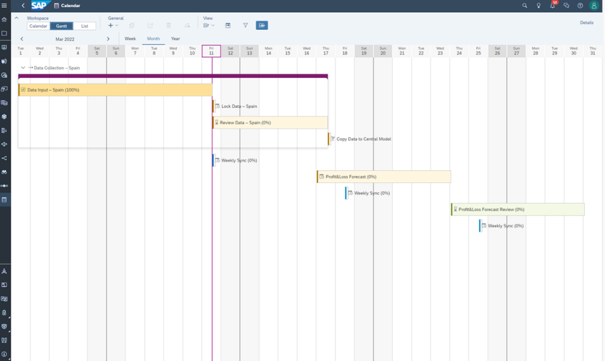Select the Weekly Sync starting Friday 25
The height and width of the screenshot is (361, 605).
502,226
